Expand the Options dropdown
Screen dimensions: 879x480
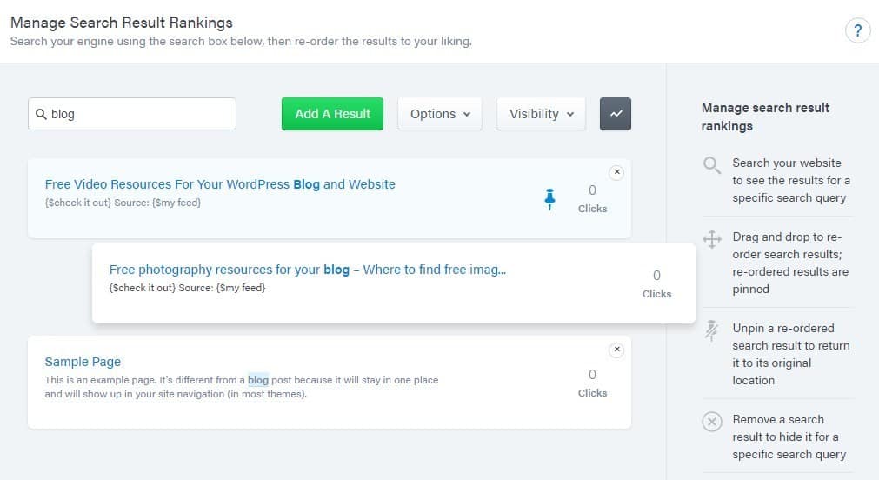(x=440, y=114)
